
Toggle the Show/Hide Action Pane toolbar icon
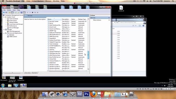(x=24, y=12)
